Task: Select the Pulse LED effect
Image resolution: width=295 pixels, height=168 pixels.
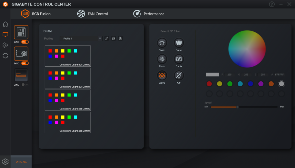Action: point(179,43)
